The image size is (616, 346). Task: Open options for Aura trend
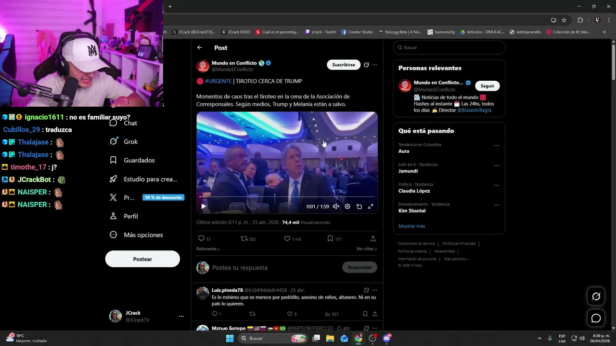tap(497, 146)
